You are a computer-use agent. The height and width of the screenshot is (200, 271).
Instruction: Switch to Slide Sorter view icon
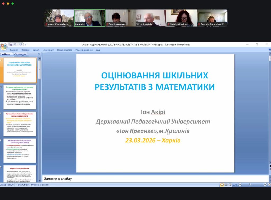coord(226,185)
